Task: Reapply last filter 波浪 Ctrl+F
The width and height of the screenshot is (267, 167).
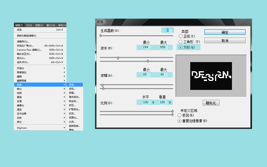Action: pos(40,30)
